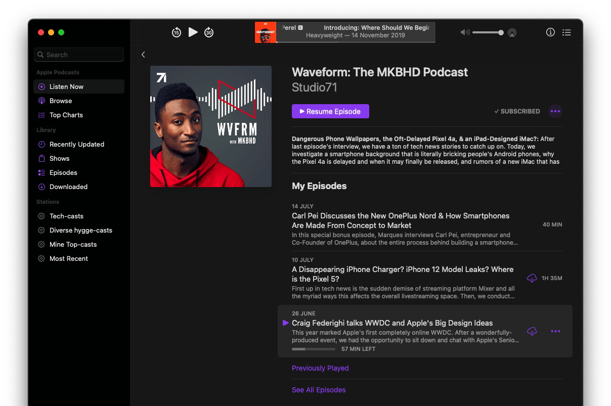Open Craig Federighi episode more options
Screen dimensions: 611x406
555,331
